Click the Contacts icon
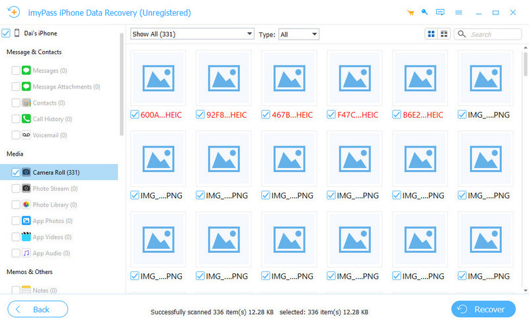 point(26,103)
